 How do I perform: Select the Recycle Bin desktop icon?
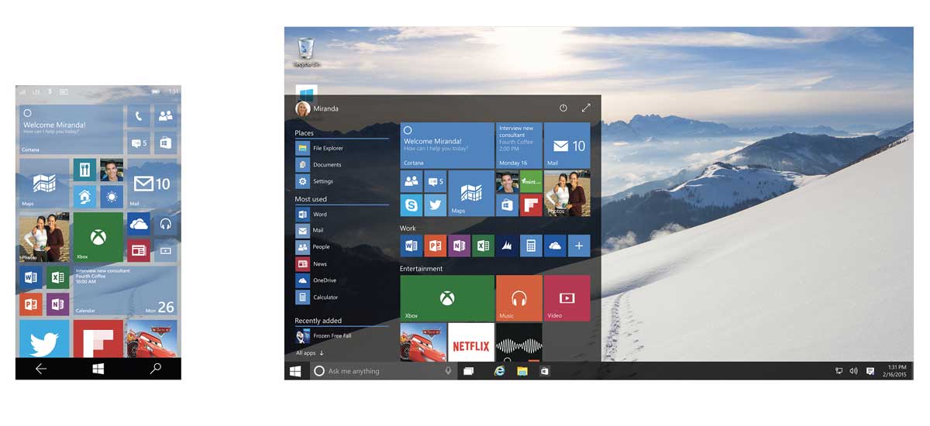pyautogui.click(x=306, y=52)
